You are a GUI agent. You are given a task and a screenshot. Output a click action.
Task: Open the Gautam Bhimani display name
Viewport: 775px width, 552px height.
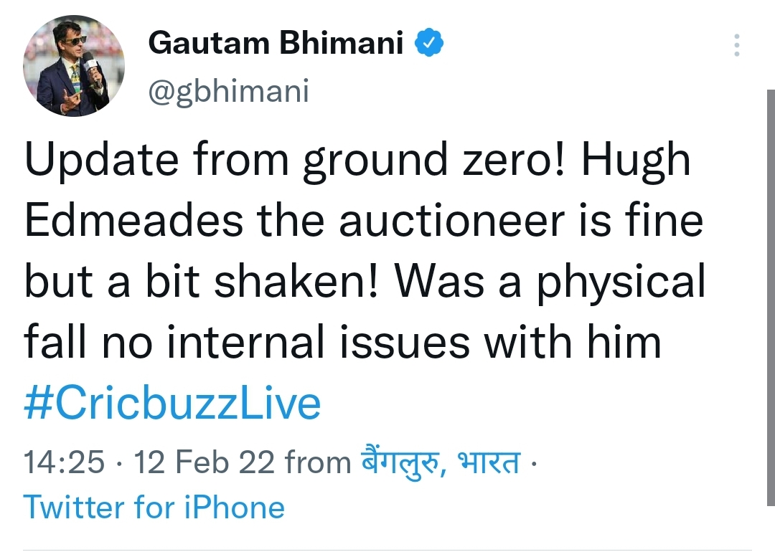[276, 43]
